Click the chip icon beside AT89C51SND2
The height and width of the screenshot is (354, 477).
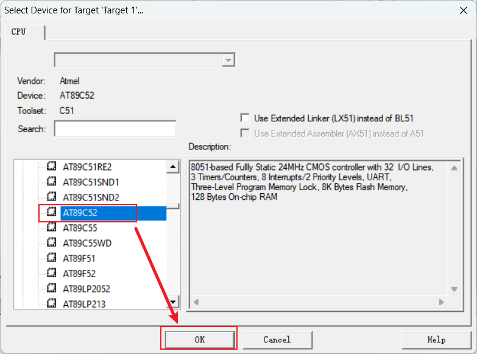tap(51, 197)
